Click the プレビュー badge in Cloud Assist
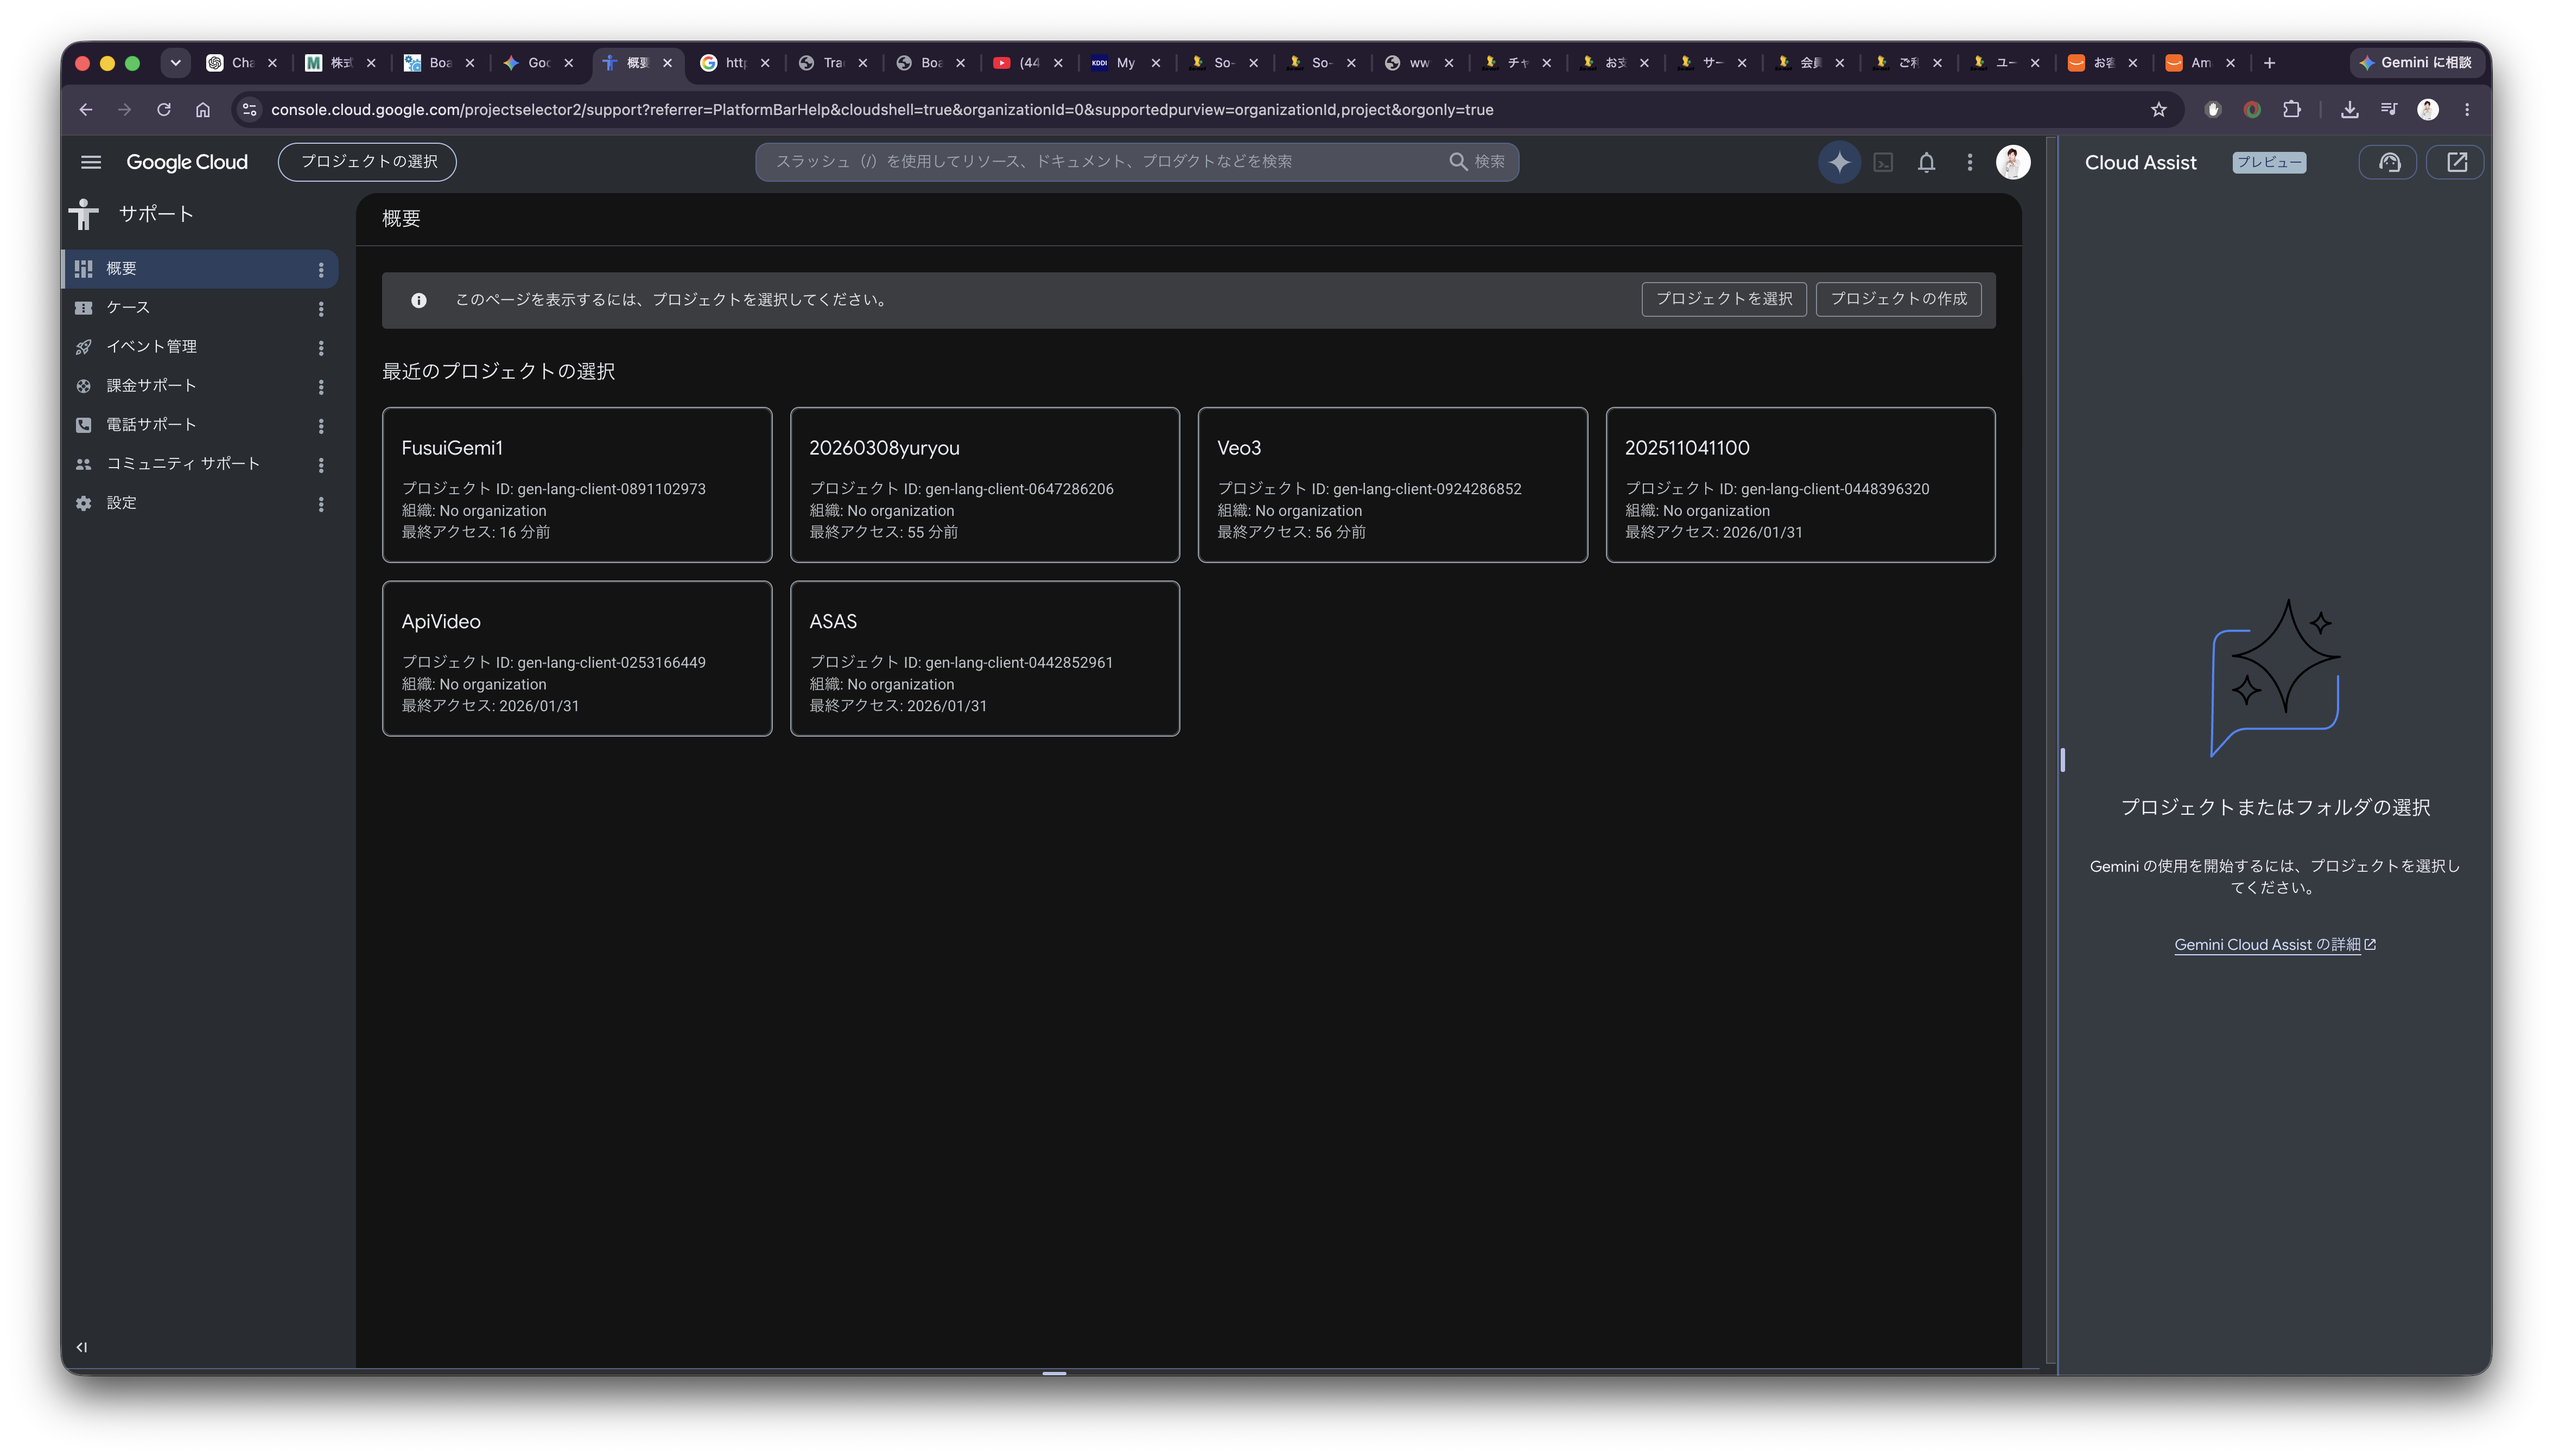 click(x=2268, y=162)
